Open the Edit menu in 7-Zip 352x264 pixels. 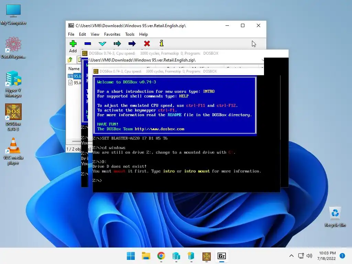tap(82, 34)
